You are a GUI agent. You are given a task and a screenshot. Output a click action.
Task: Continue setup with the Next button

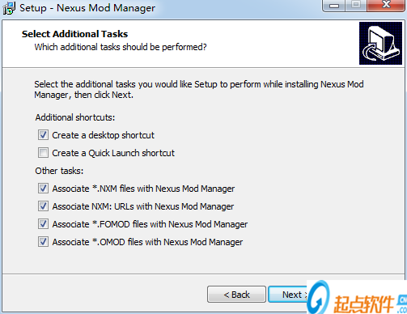pyautogui.click(x=288, y=295)
